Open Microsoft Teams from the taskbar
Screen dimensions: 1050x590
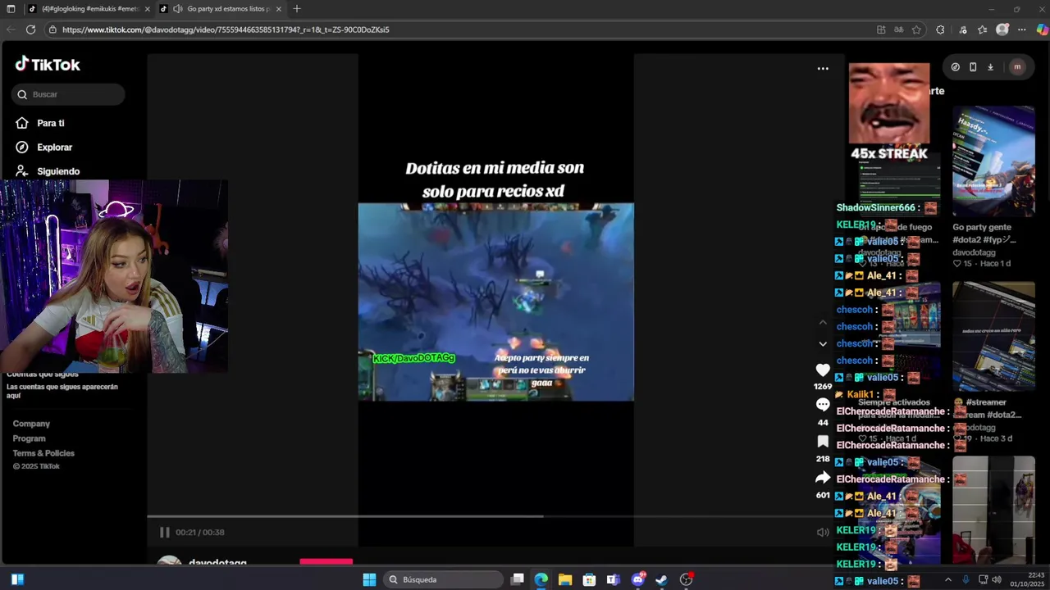tap(613, 579)
